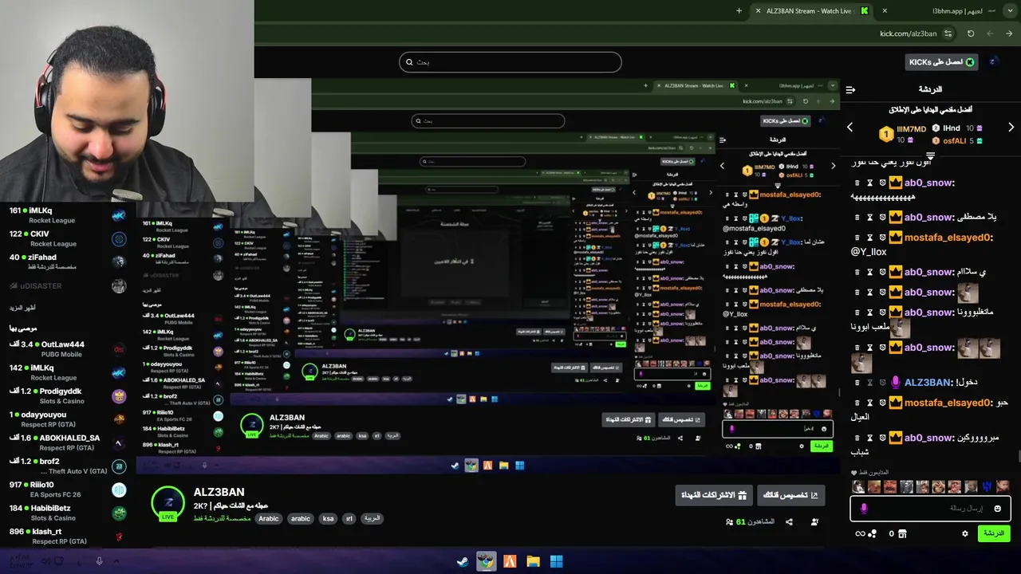Expand show more under followed channels

tap(22, 307)
